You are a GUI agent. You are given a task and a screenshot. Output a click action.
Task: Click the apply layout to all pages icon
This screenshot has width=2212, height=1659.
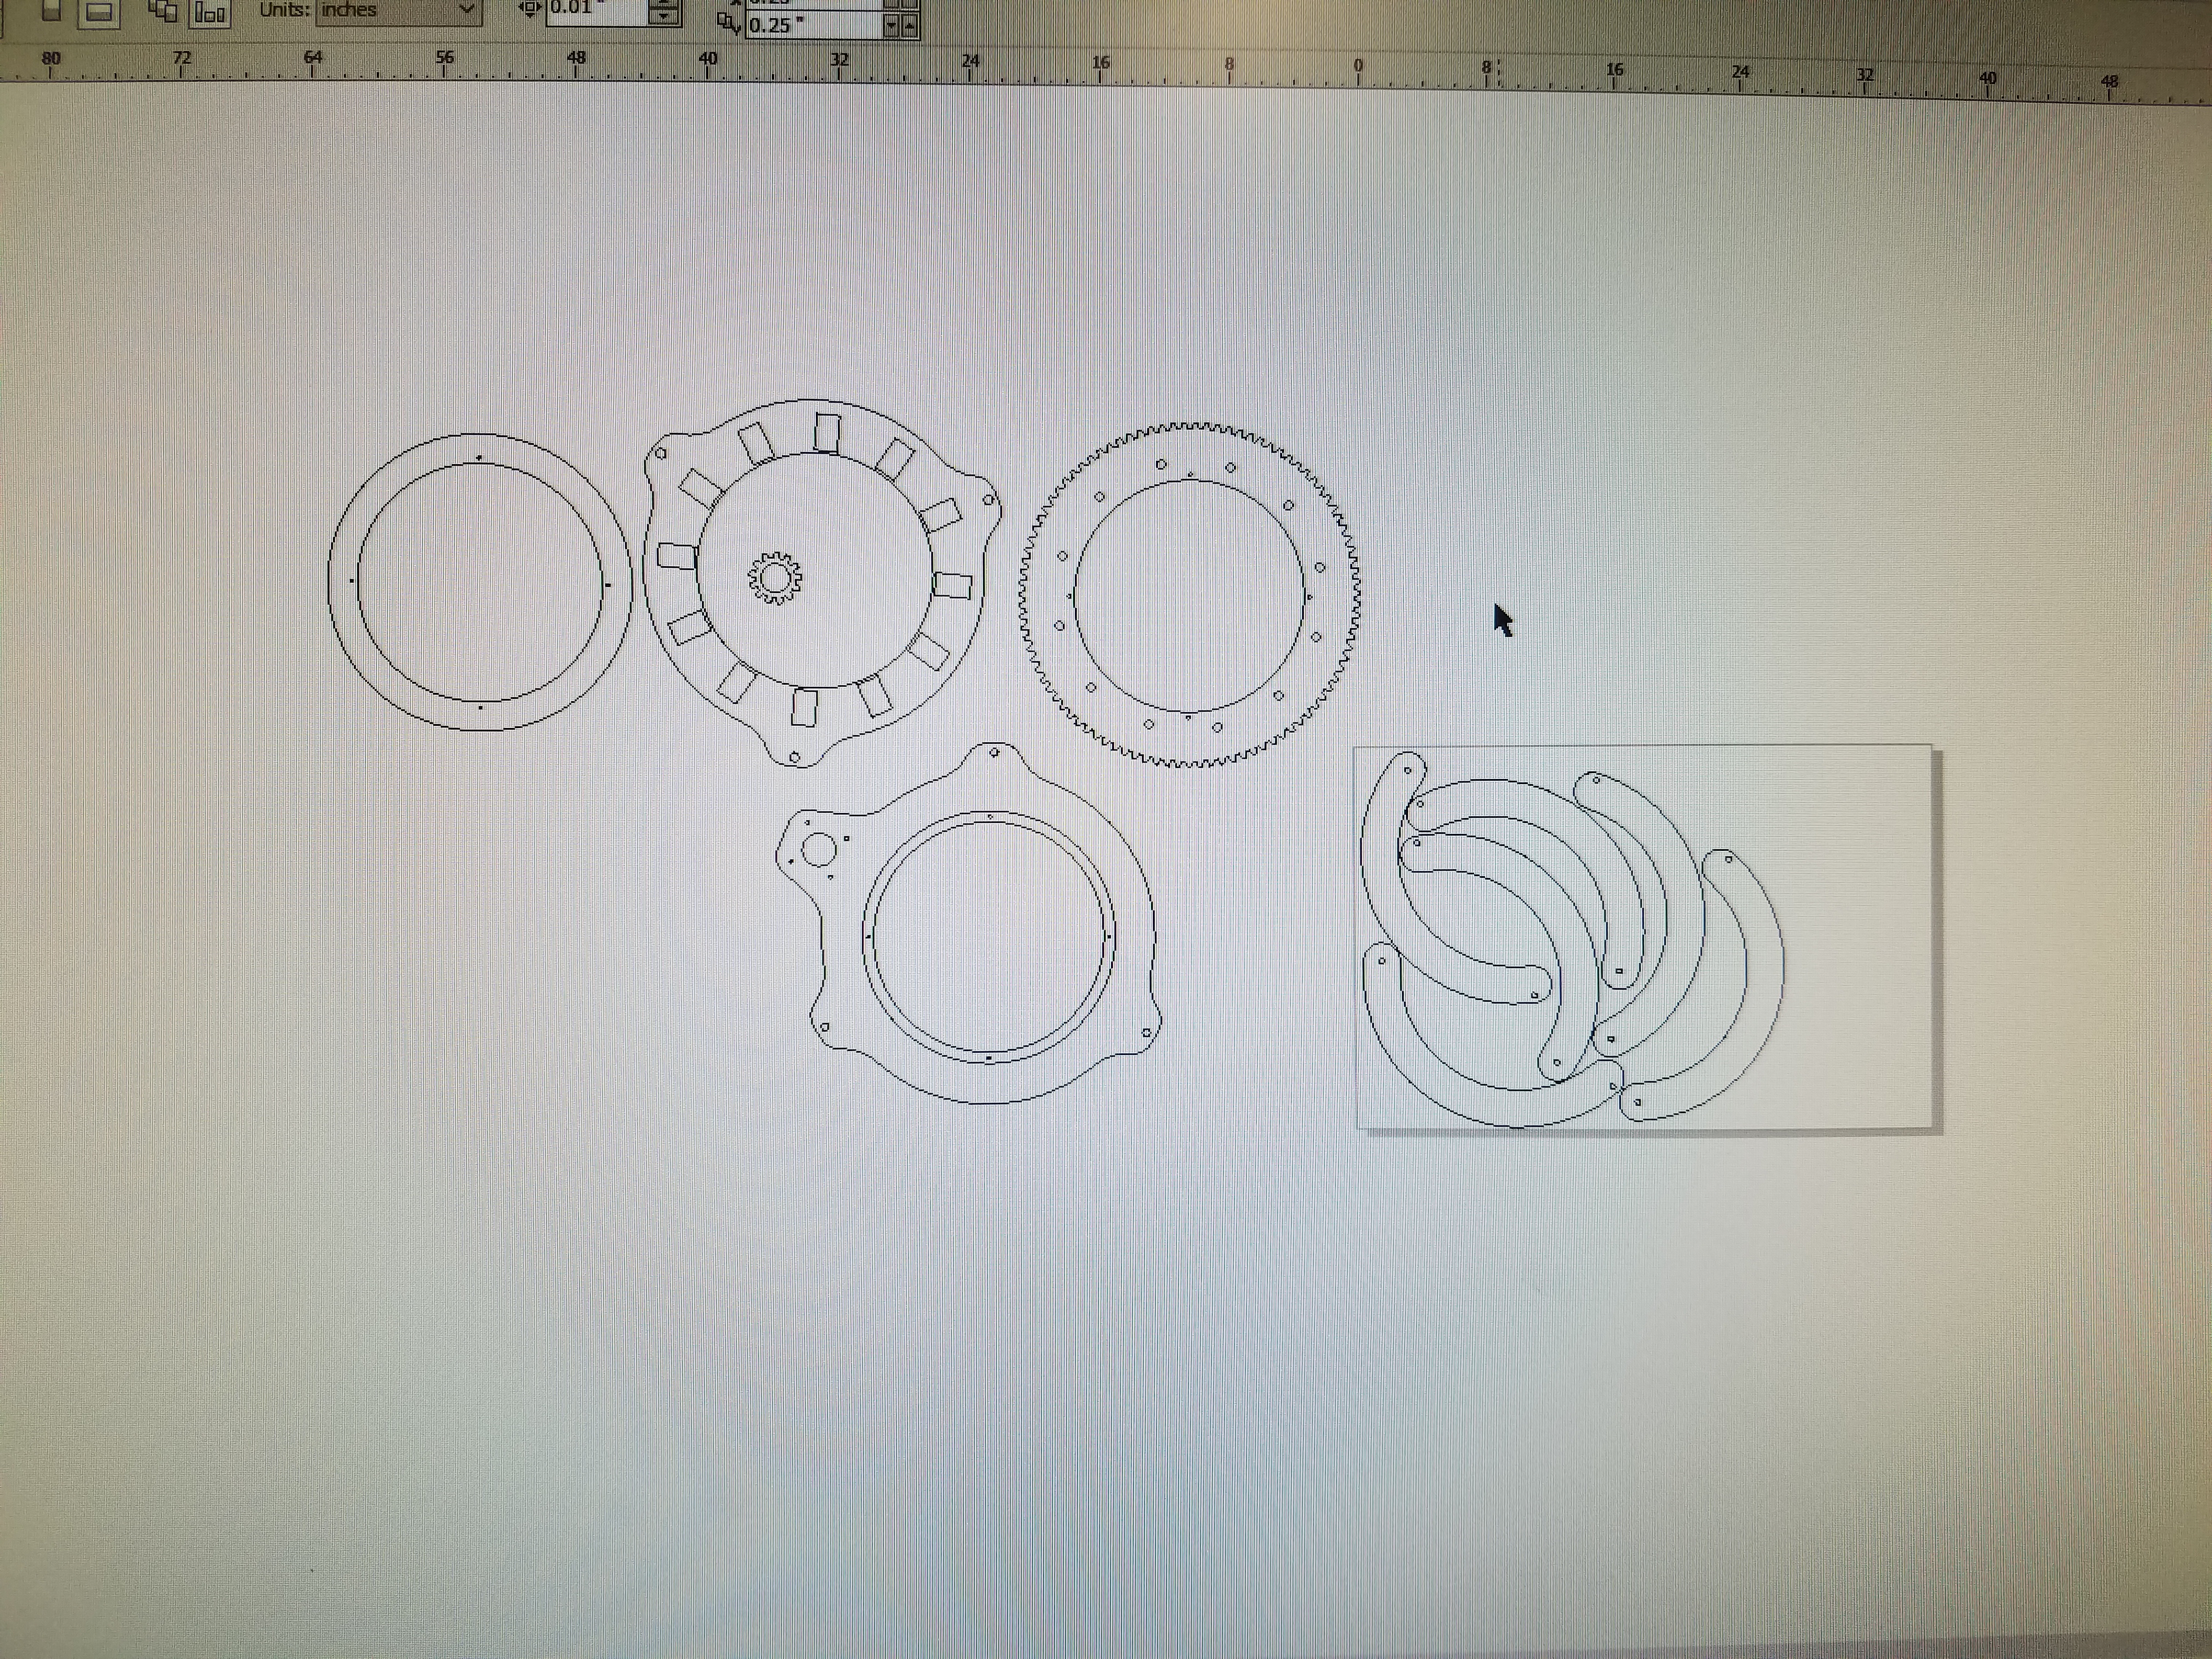coord(164,11)
